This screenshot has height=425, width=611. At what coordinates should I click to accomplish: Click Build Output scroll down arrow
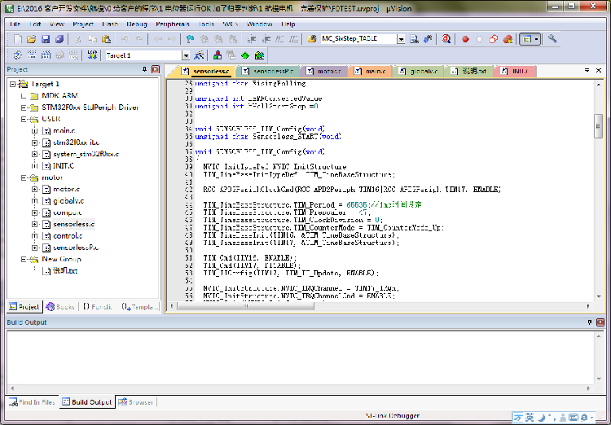pos(599,379)
